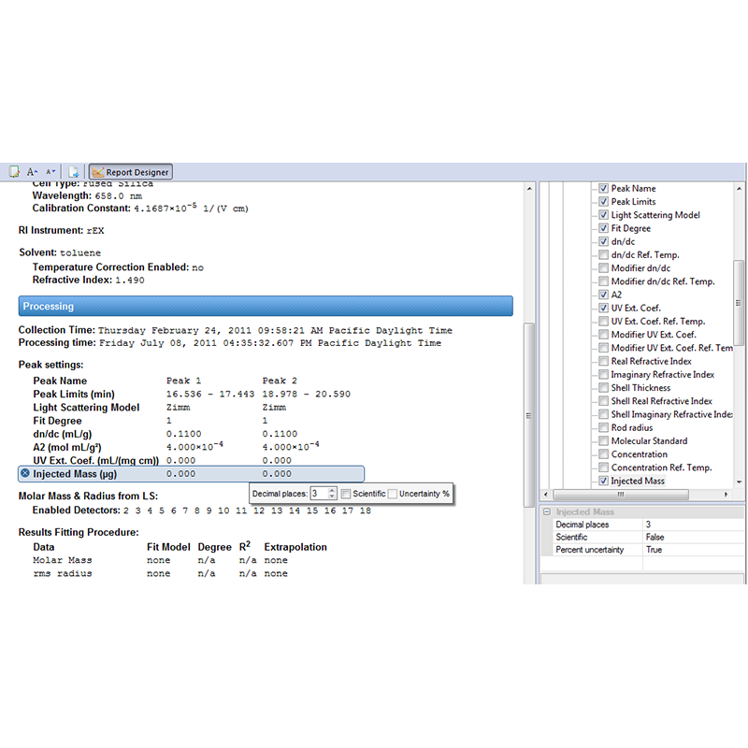Enable the Uncertainty % checkbox
Image resolution: width=748 pixels, height=748 pixels.
point(392,494)
